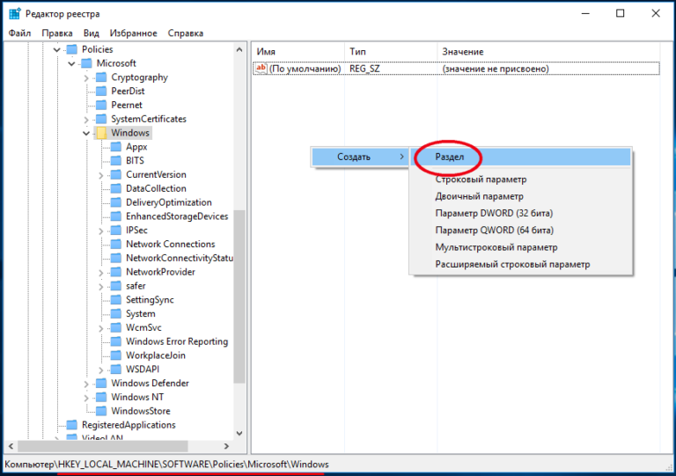Click the open folder icon for Windows key
This screenshot has width=676, height=476.
click(x=101, y=133)
